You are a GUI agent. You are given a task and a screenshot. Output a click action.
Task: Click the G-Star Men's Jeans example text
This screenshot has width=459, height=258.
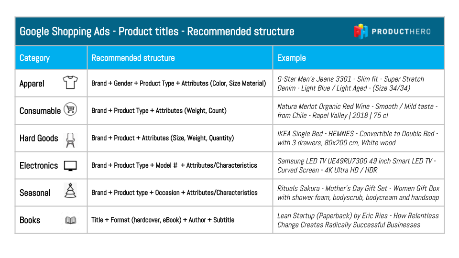click(350, 83)
